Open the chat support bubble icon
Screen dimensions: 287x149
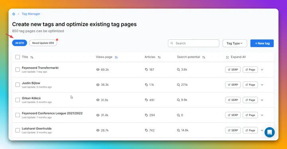(x=269, y=132)
